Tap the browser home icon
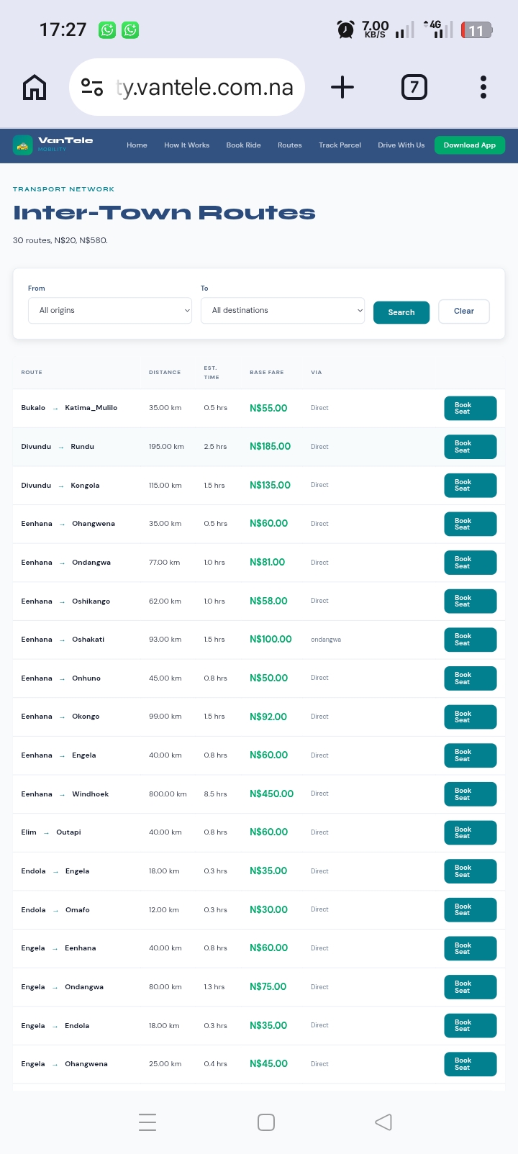The width and height of the screenshot is (518, 1154). point(35,88)
